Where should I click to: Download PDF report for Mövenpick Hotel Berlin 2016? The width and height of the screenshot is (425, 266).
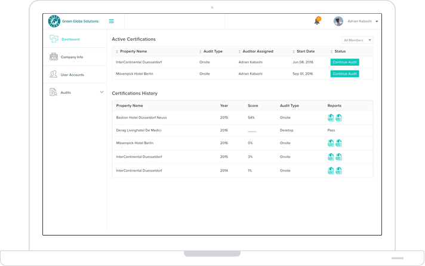point(331,143)
